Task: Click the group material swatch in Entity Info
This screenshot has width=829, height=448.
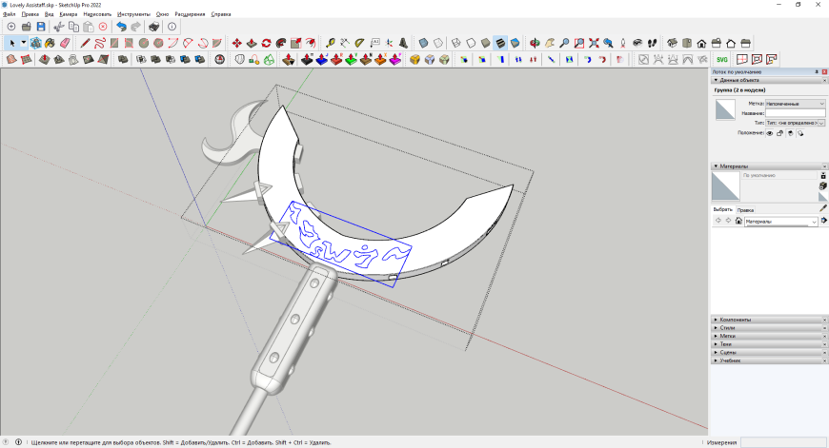Action: coord(725,109)
